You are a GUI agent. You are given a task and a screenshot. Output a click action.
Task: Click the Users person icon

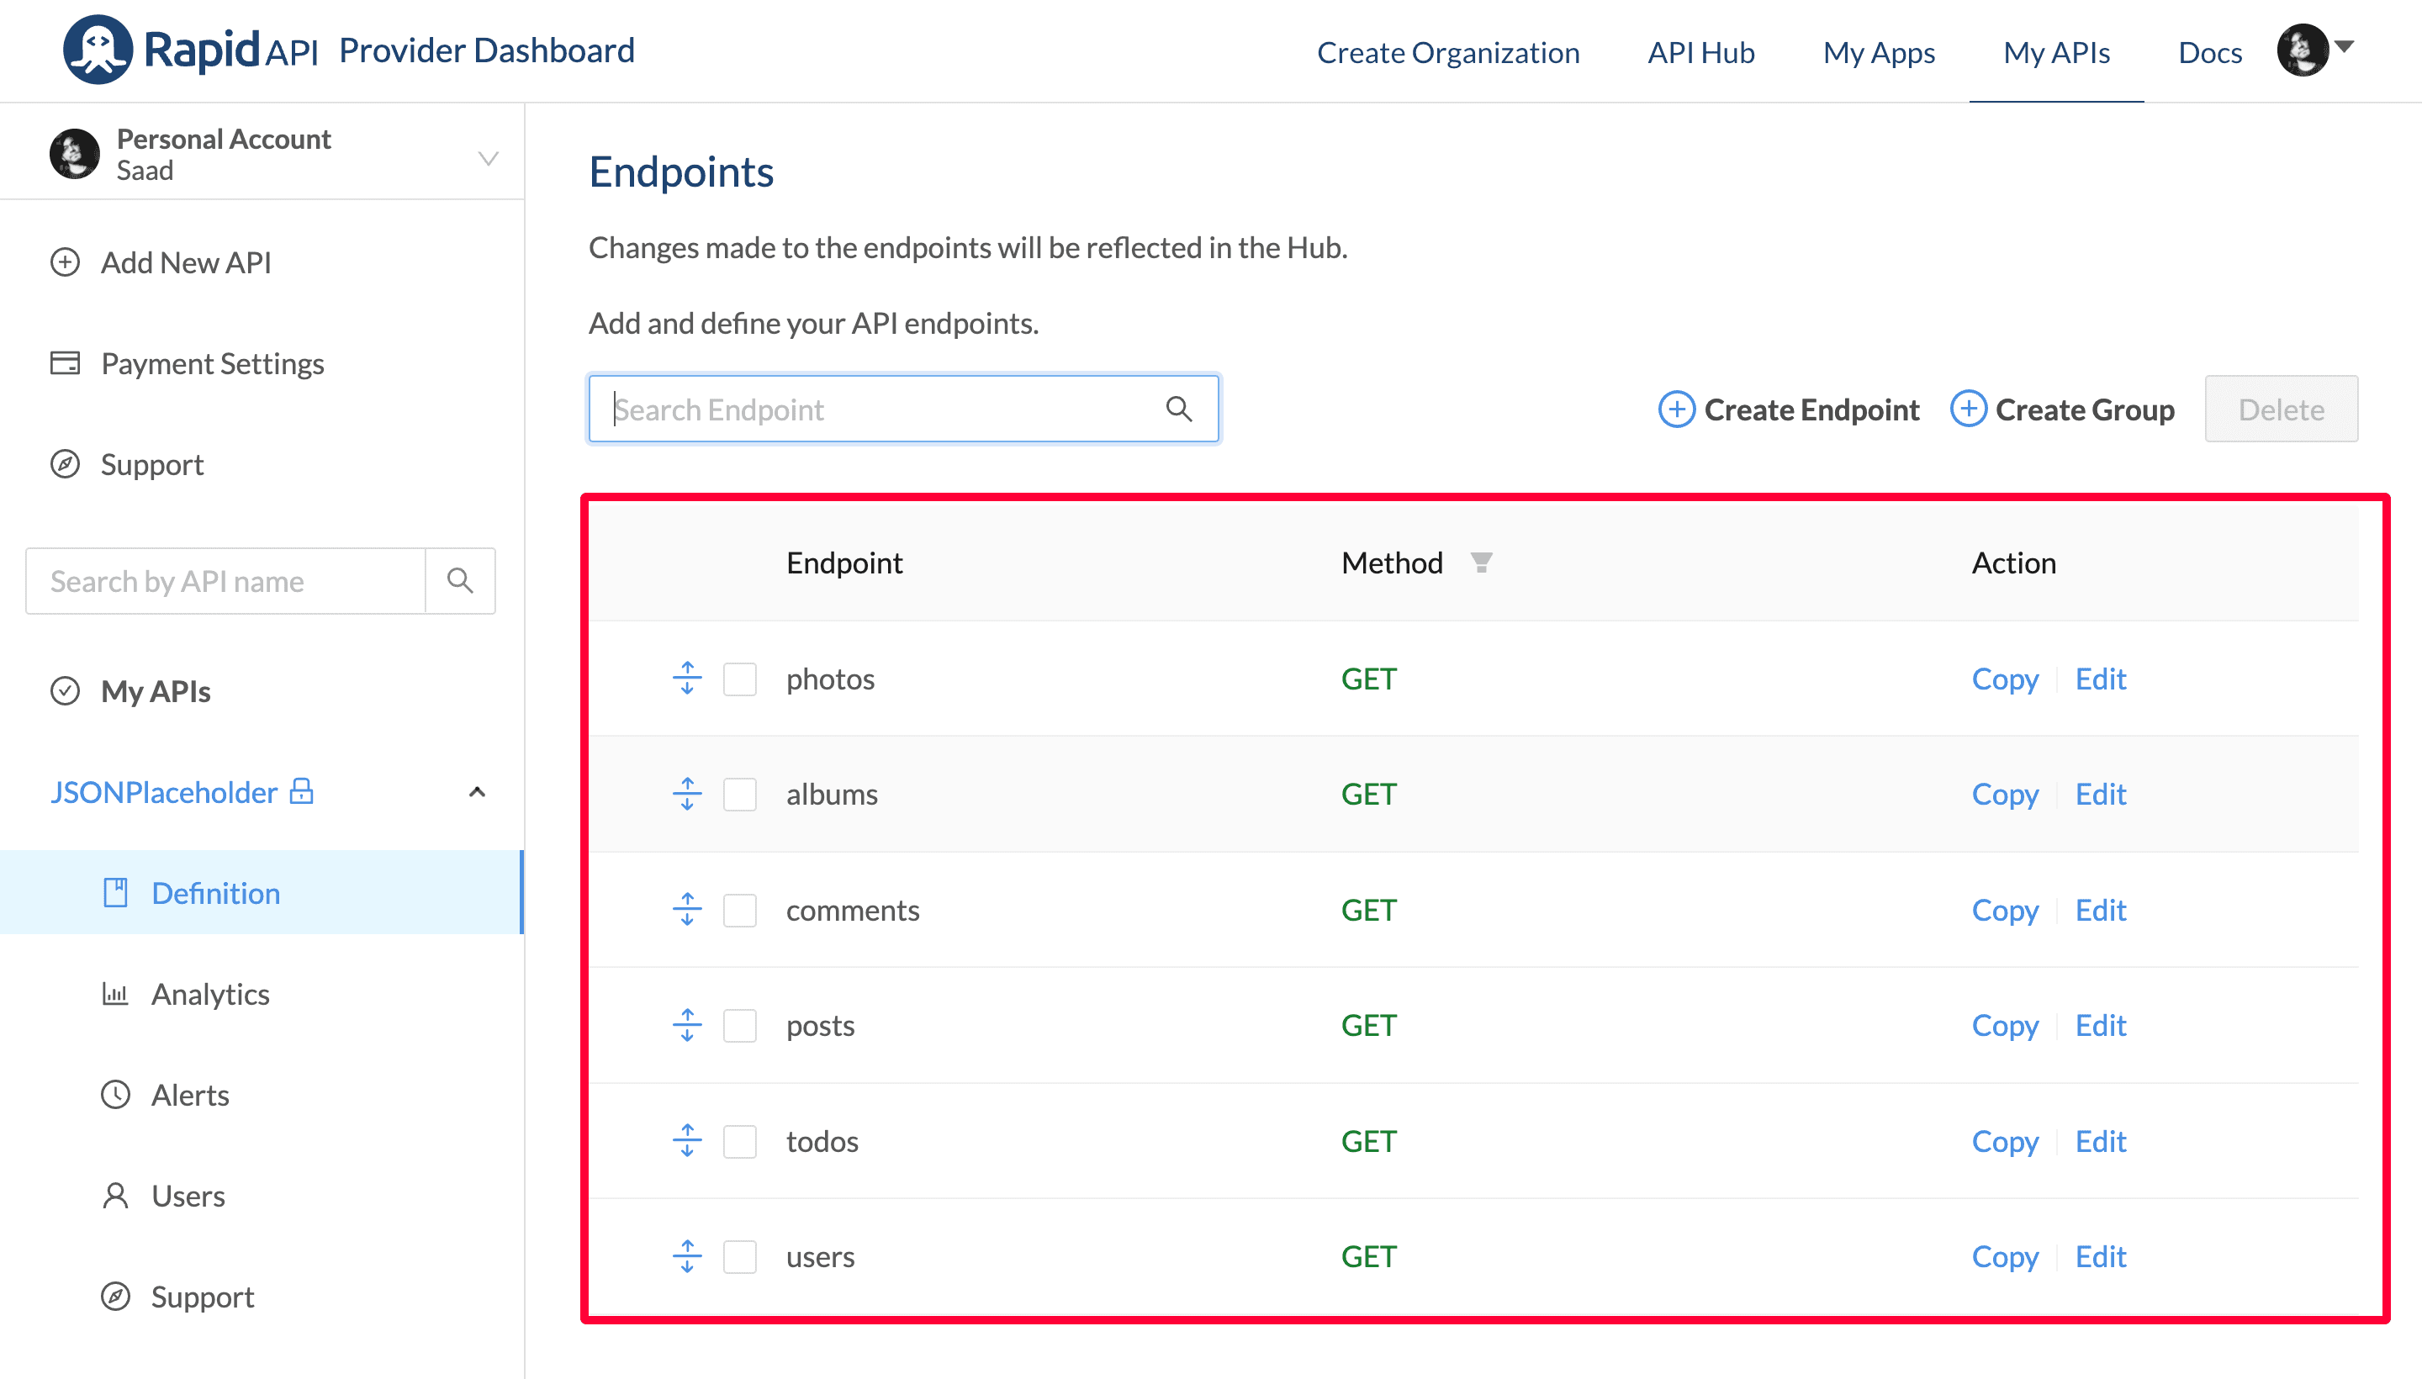coord(115,1195)
